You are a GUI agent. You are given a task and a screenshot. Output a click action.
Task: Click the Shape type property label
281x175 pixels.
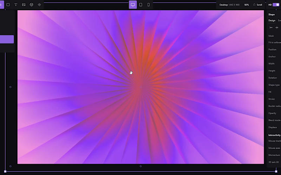coord(274,85)
